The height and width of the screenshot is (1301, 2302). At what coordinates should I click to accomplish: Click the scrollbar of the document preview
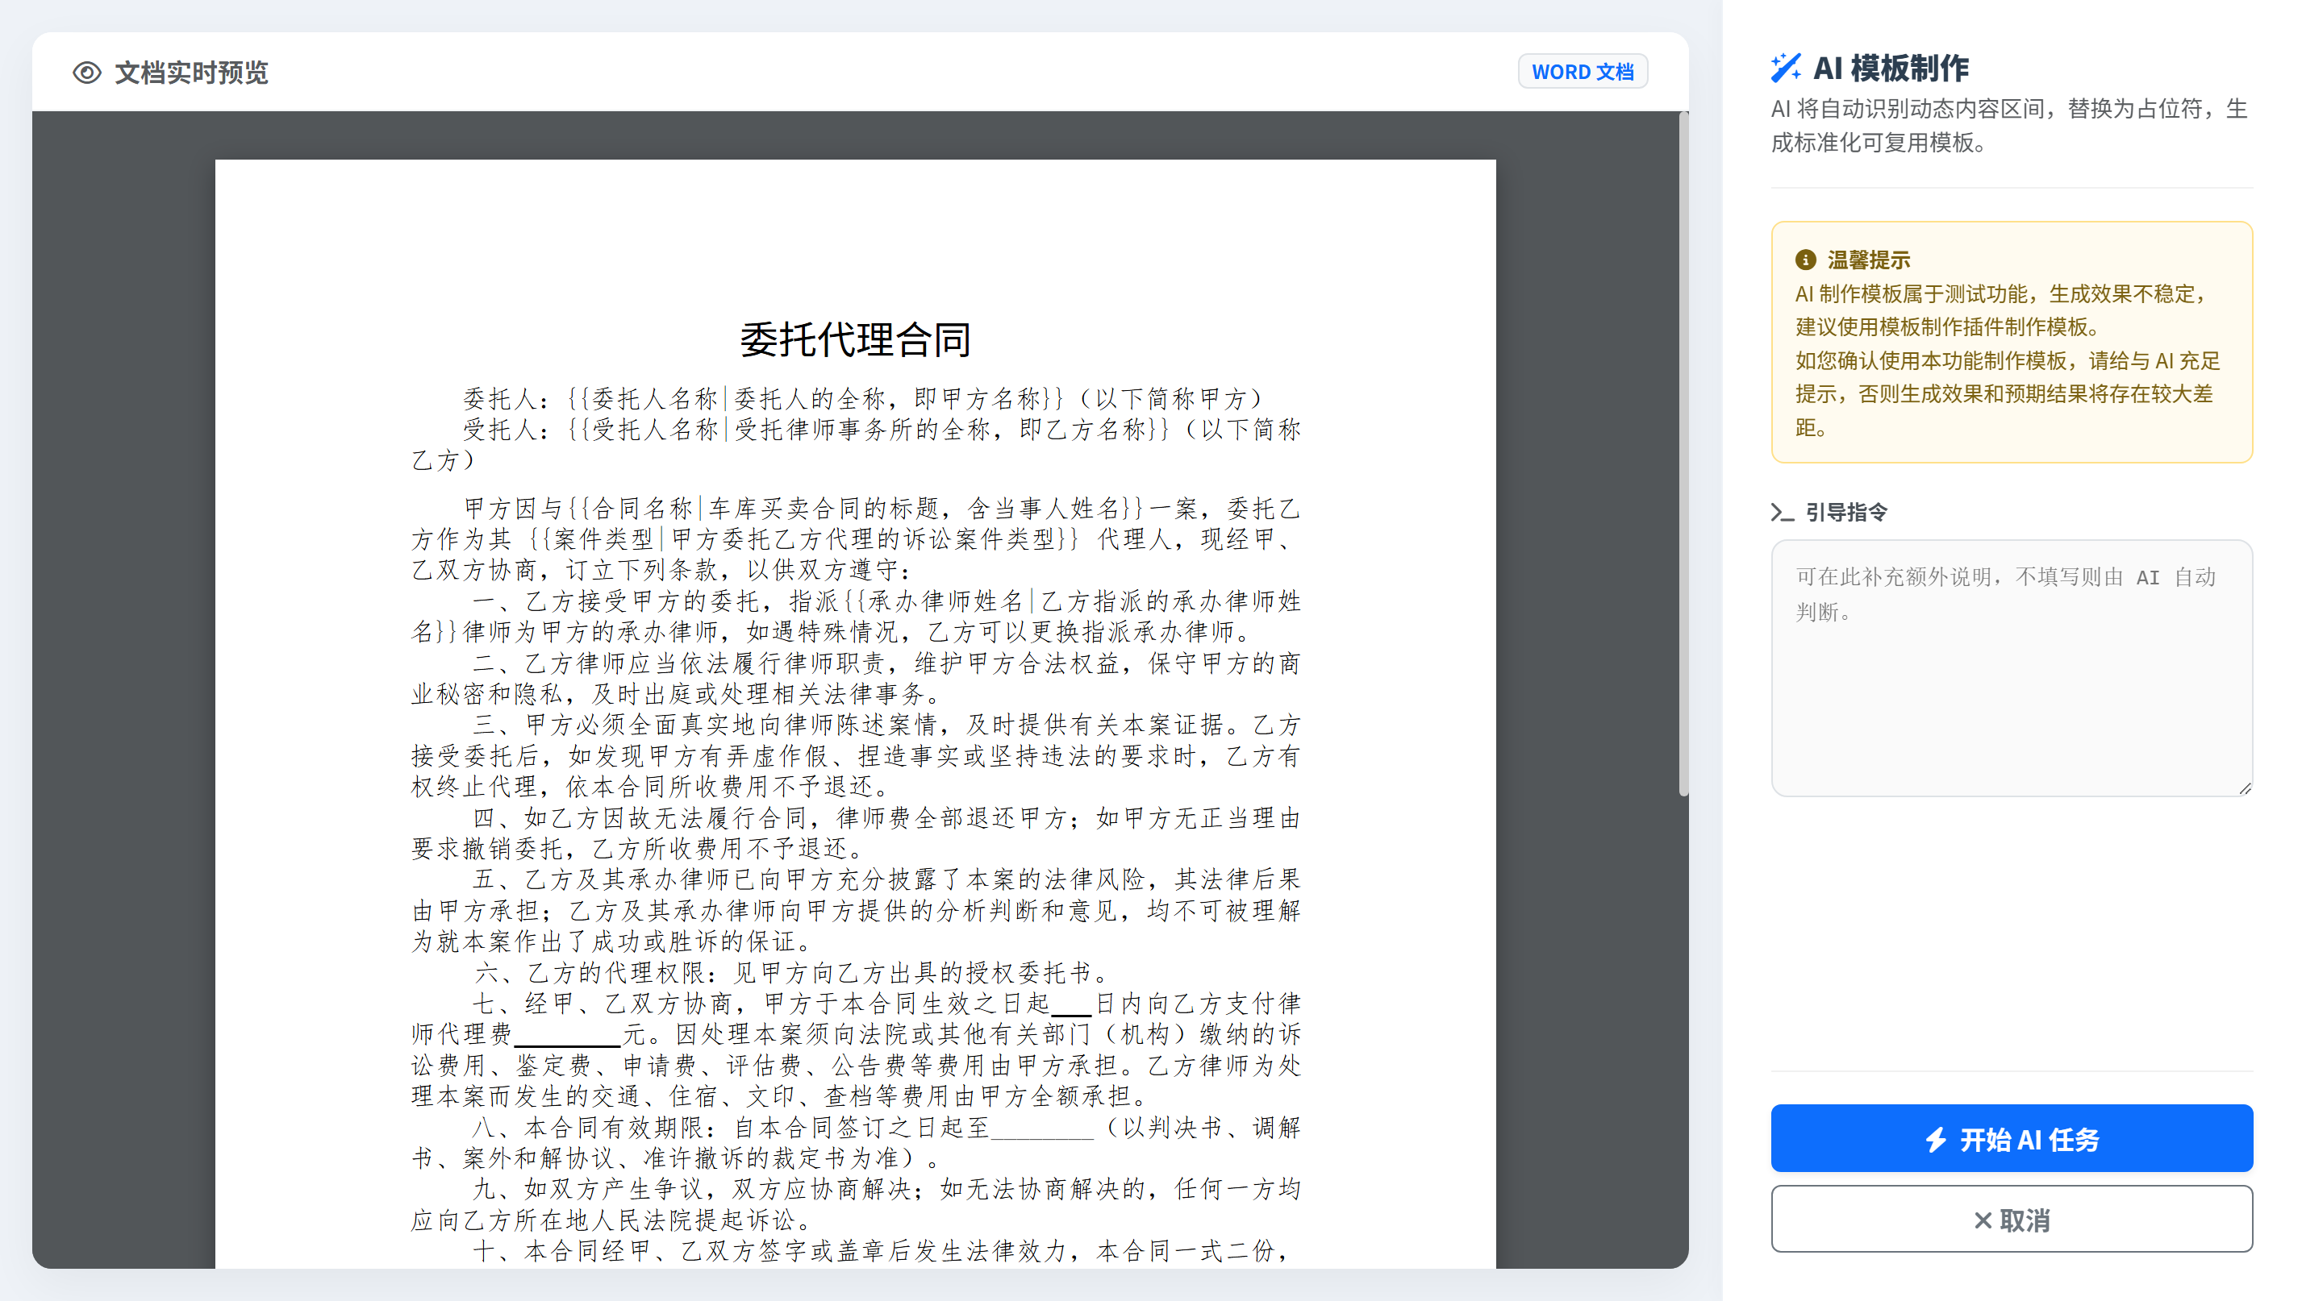coord(1683,447)
